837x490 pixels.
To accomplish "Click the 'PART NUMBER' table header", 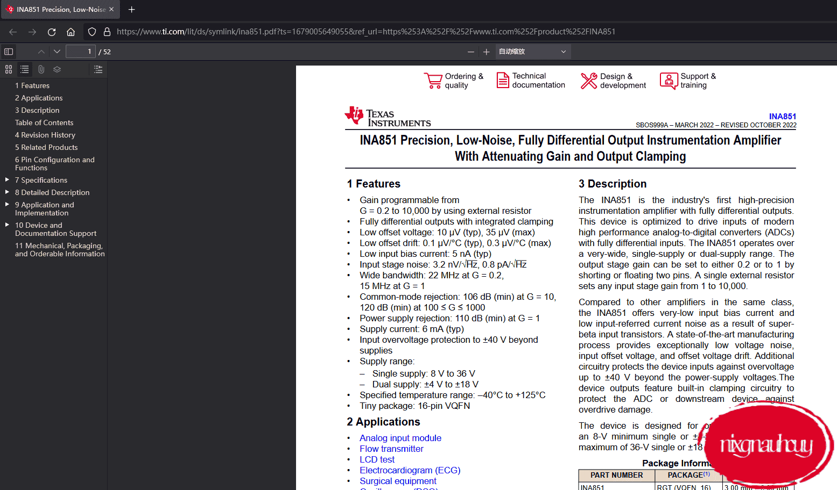I will (617, 475).
